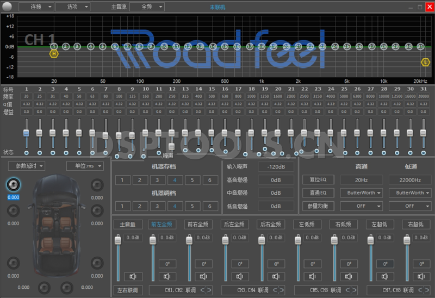This screenshot has height=298, width=435.
Task: Select the 主音量 tab
Action: pos(128,224)
